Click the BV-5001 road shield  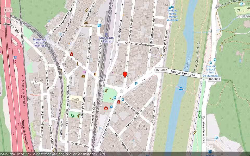214,79
